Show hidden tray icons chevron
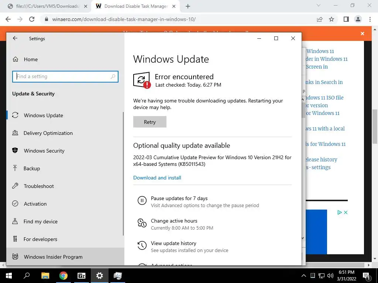Screen dimensions: 378x283 (304, 276)
